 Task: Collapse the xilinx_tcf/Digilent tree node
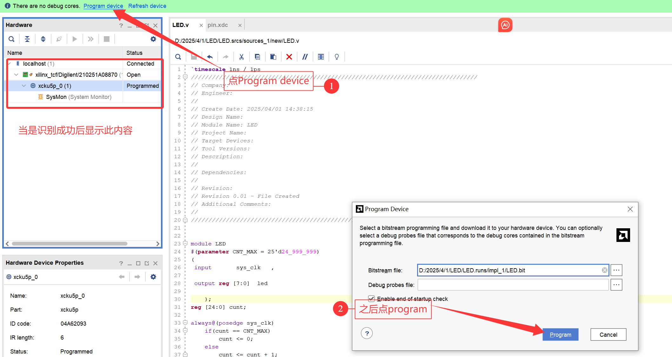coord(16,75)
